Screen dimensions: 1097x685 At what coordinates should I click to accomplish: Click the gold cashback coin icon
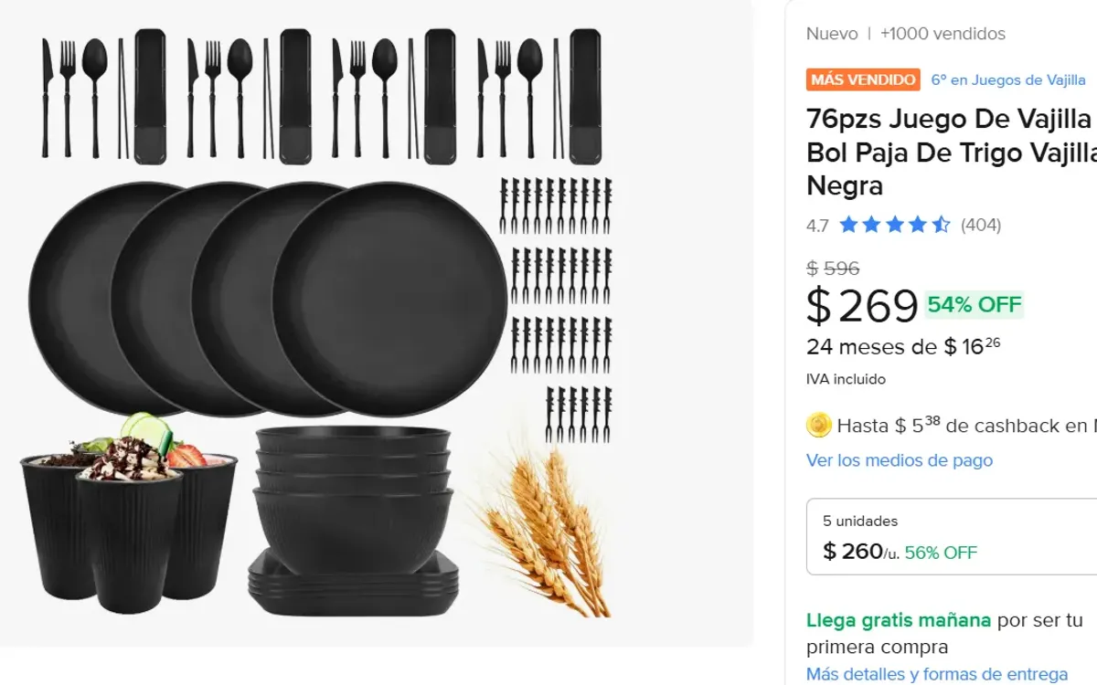pyautogui.click(x=819, y=425)
